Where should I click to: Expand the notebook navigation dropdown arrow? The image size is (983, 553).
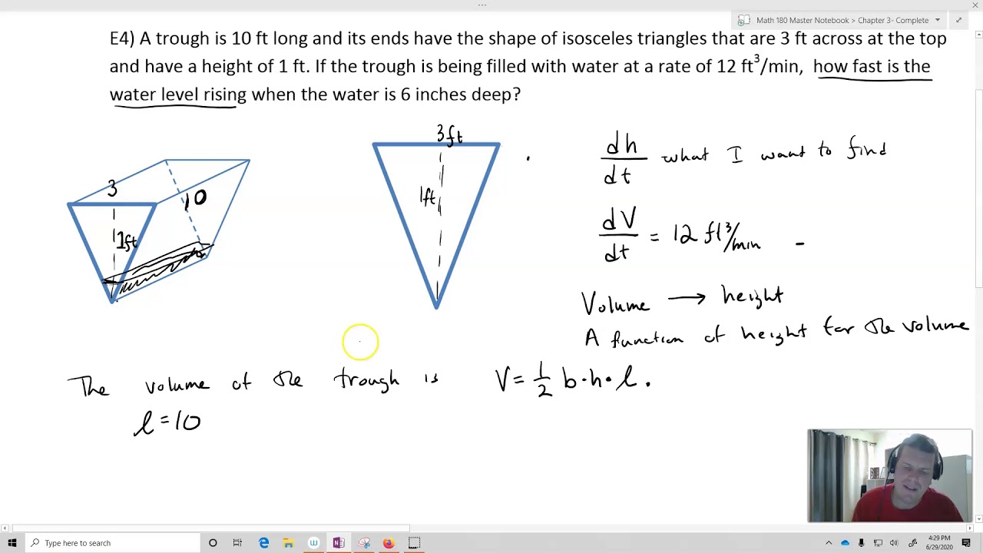click(938, 20)
